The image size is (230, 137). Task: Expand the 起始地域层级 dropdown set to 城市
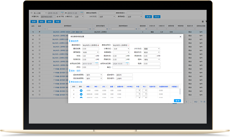(94, 75)
